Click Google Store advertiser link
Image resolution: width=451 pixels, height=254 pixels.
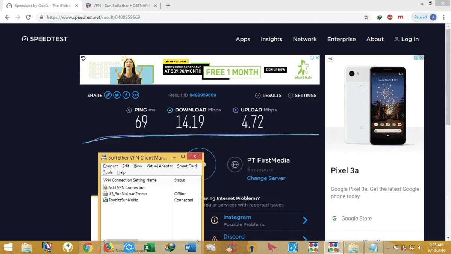356,218
